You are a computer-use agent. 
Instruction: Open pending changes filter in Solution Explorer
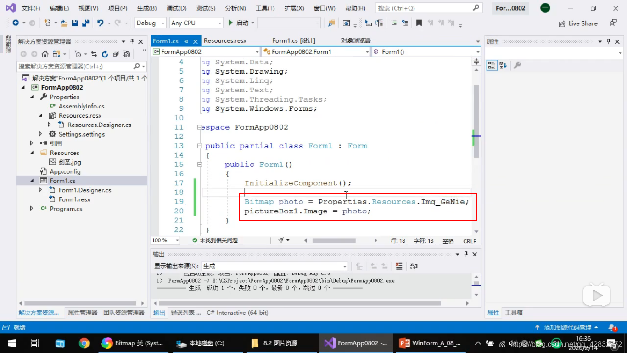click(78, 54)
